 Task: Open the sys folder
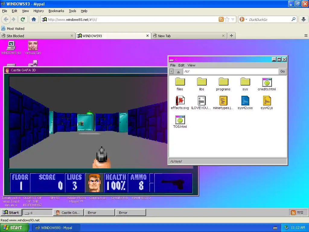pyautogui.click(x=245, y=84)
